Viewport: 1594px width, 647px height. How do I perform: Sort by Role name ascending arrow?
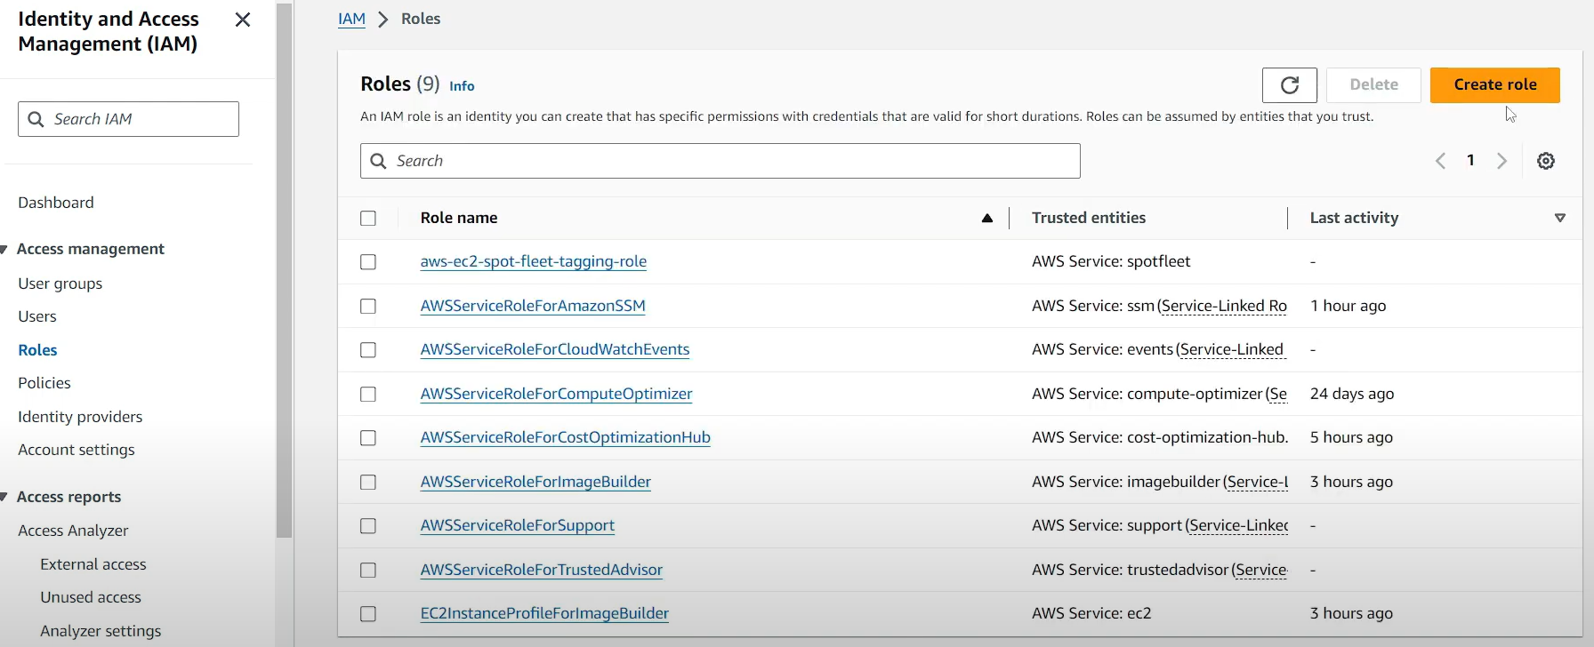coord(986,218)
